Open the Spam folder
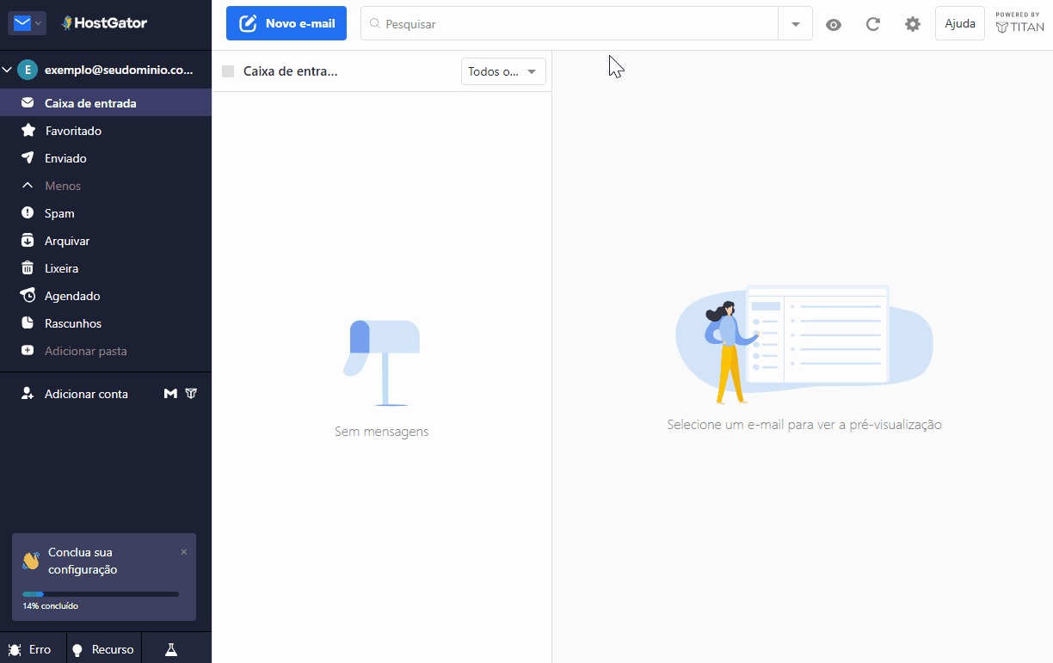Image resolution: width=1053 pixels, height=663 pixels. click(106, 213)
